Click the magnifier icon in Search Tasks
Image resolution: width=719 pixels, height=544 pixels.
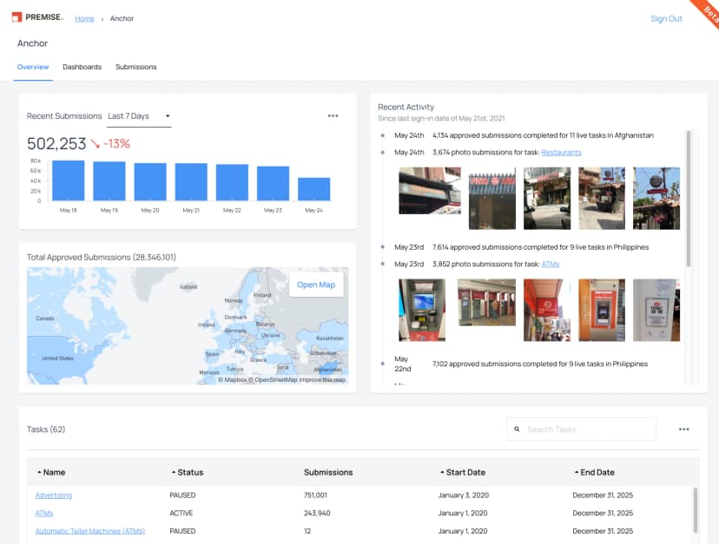(518, 429)
